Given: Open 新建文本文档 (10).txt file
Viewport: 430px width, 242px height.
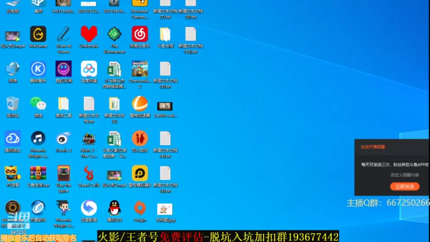Looking at the screenshot, I should 191,34.
